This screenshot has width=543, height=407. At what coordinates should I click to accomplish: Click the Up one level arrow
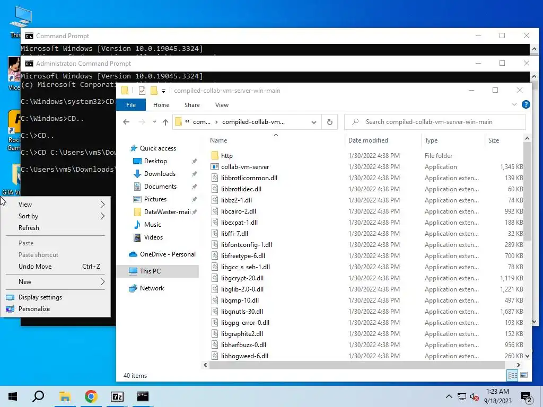click(165, 122)
